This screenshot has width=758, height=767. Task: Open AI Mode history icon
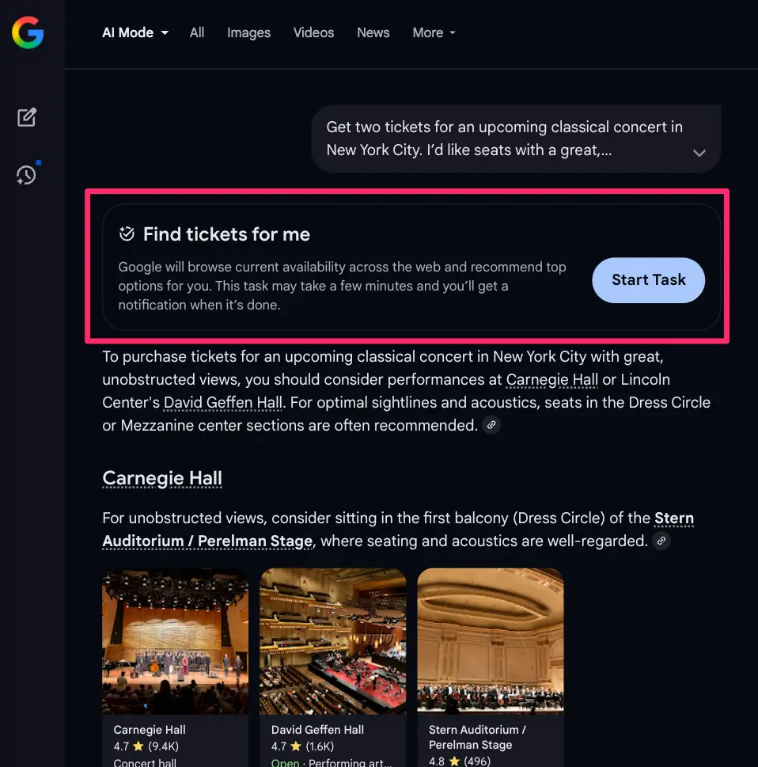coord(27,175)
